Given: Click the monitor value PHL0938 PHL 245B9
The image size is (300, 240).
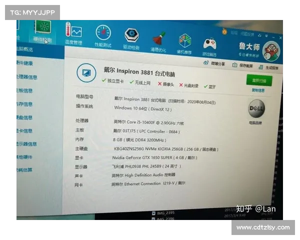Looking at the screenshot, I should pos(146,166).
